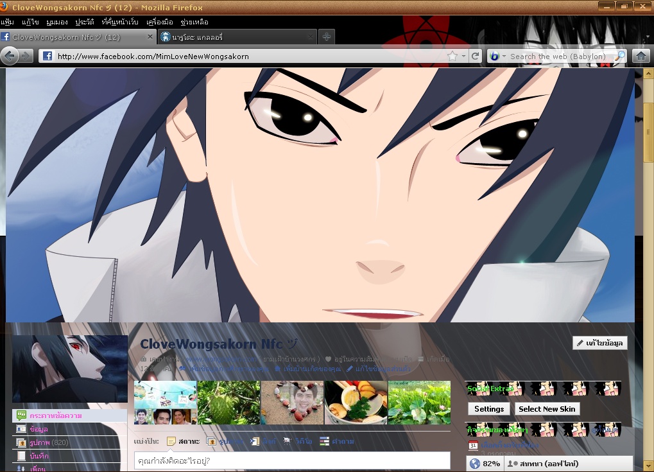This screenshot has height=472, width=654.
Task: Click the Reload page icon
Action: [x=475, y=56]
